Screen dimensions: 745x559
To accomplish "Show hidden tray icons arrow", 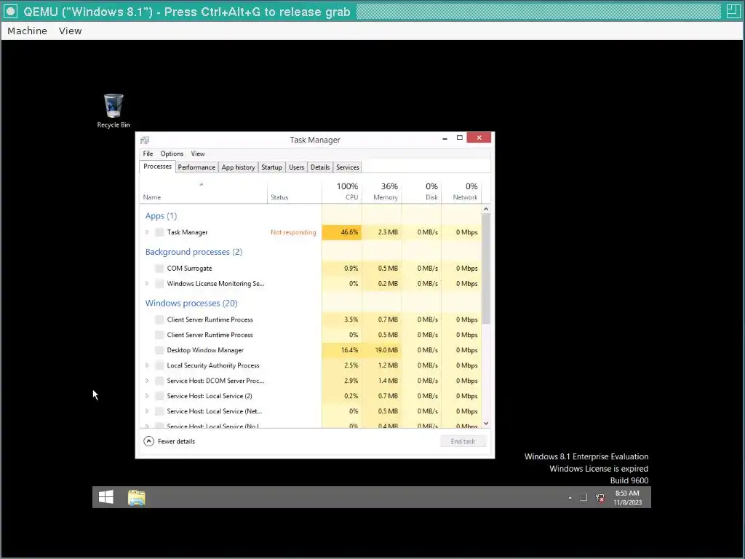I will tap(570, 498).
